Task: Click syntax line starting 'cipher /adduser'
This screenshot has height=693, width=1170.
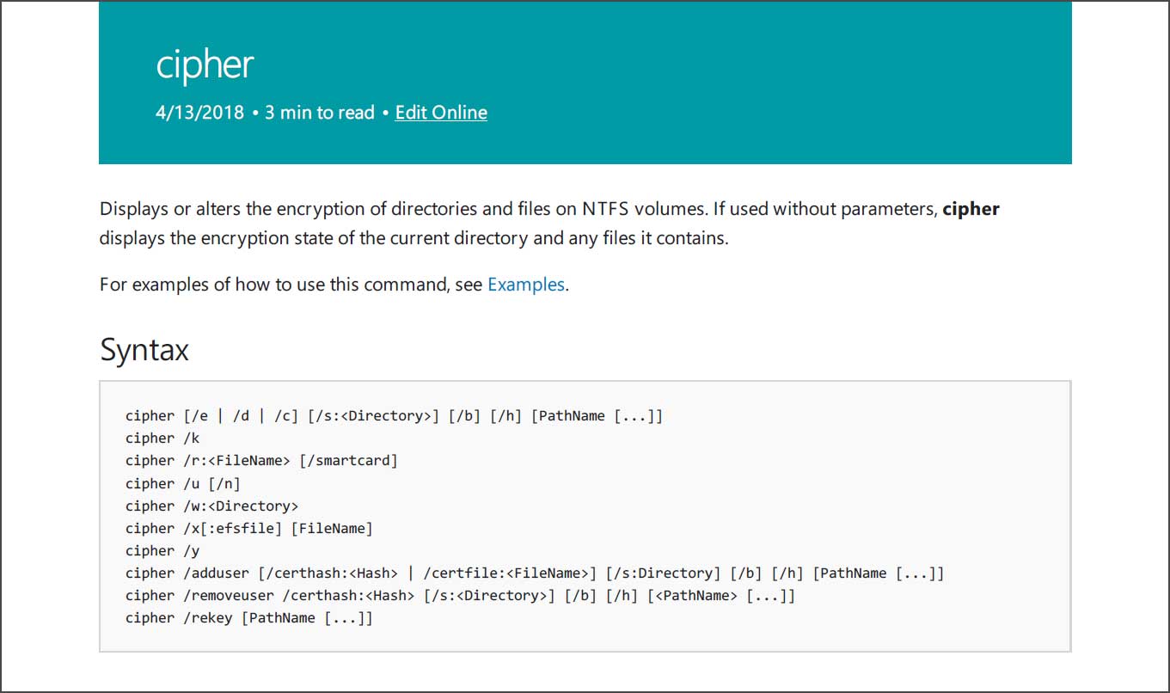Action: point(535,573)
